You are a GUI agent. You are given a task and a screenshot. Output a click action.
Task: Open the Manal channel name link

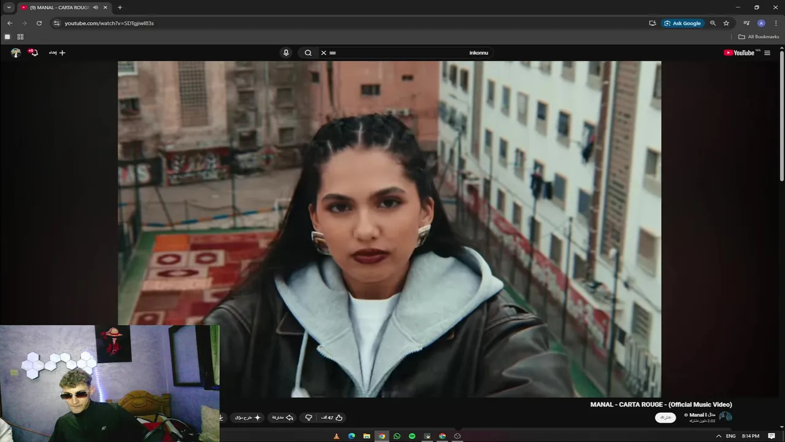pos(703,415)
